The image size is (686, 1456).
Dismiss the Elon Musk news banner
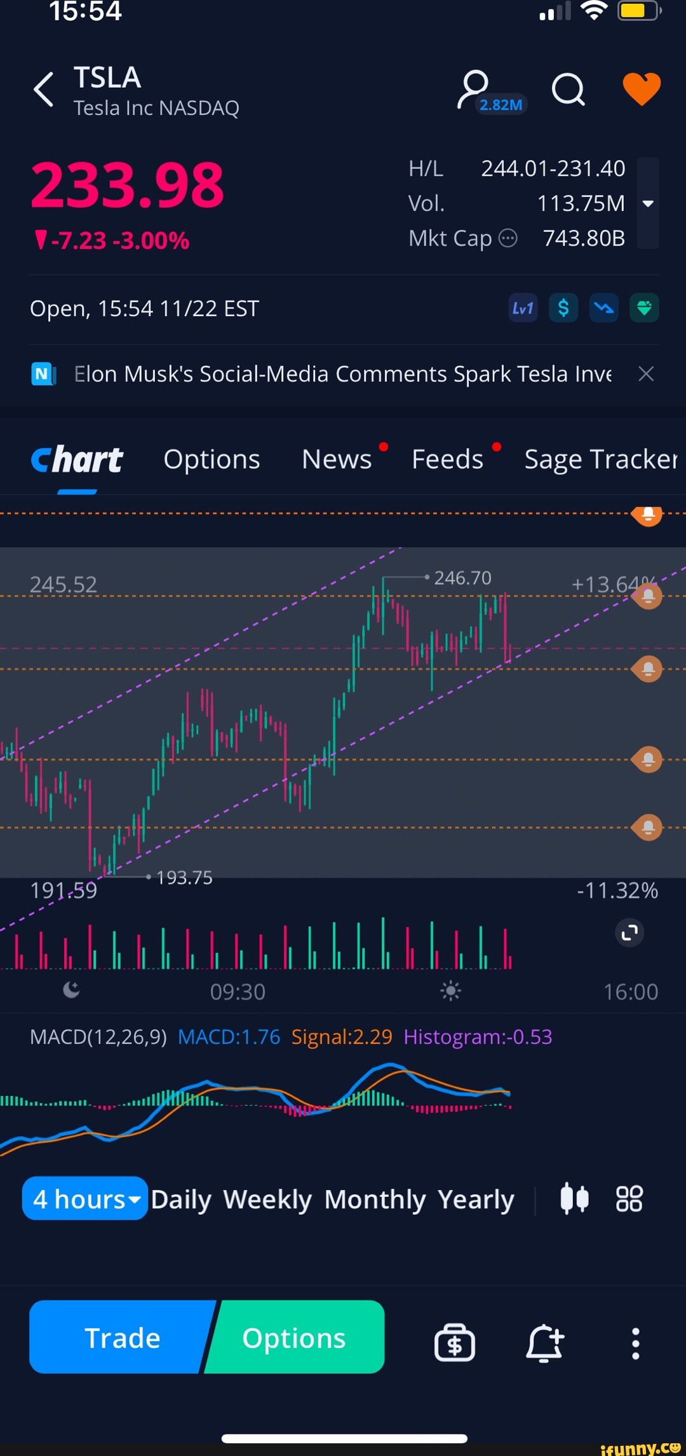click(646, 374)
